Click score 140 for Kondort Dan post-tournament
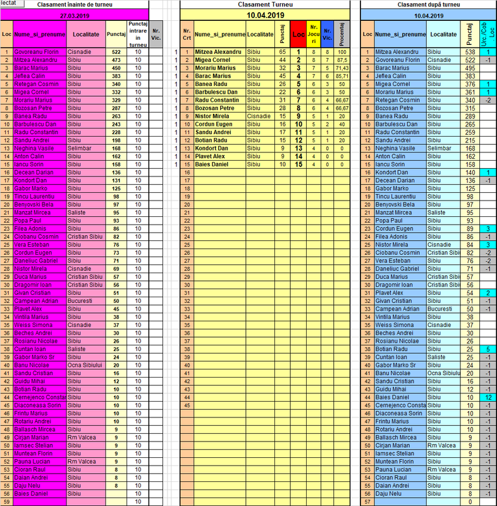The height and width of the screenshot is (506, 497). tap(470, 172)
